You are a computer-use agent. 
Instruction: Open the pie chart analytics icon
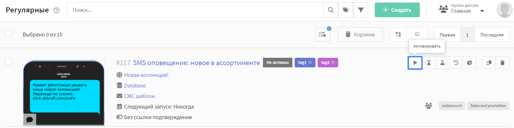click(469, 63)
